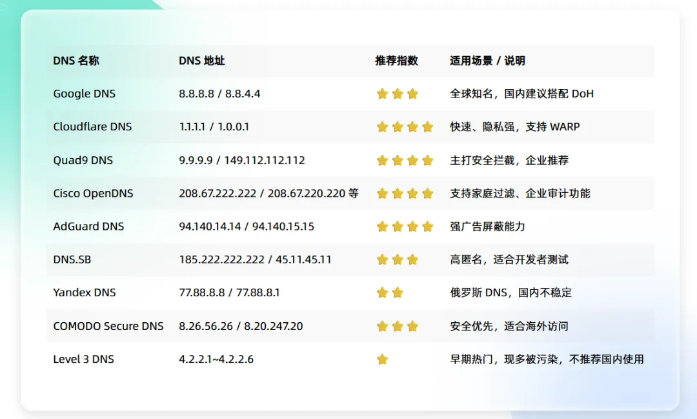Screen dimensions: 697x419
Task: Click '强广告屏蔽能力' description
Action: (x=487, y=227)
